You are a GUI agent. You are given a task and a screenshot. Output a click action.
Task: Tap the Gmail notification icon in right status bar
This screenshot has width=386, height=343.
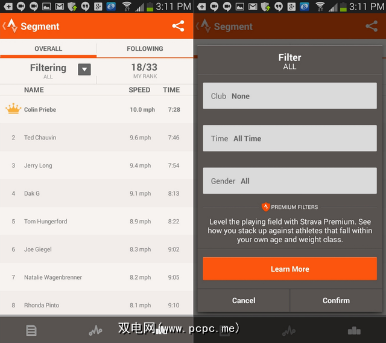(253, 7)
